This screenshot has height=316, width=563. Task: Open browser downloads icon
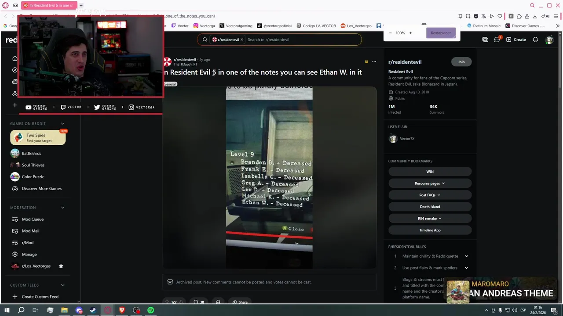535,16
